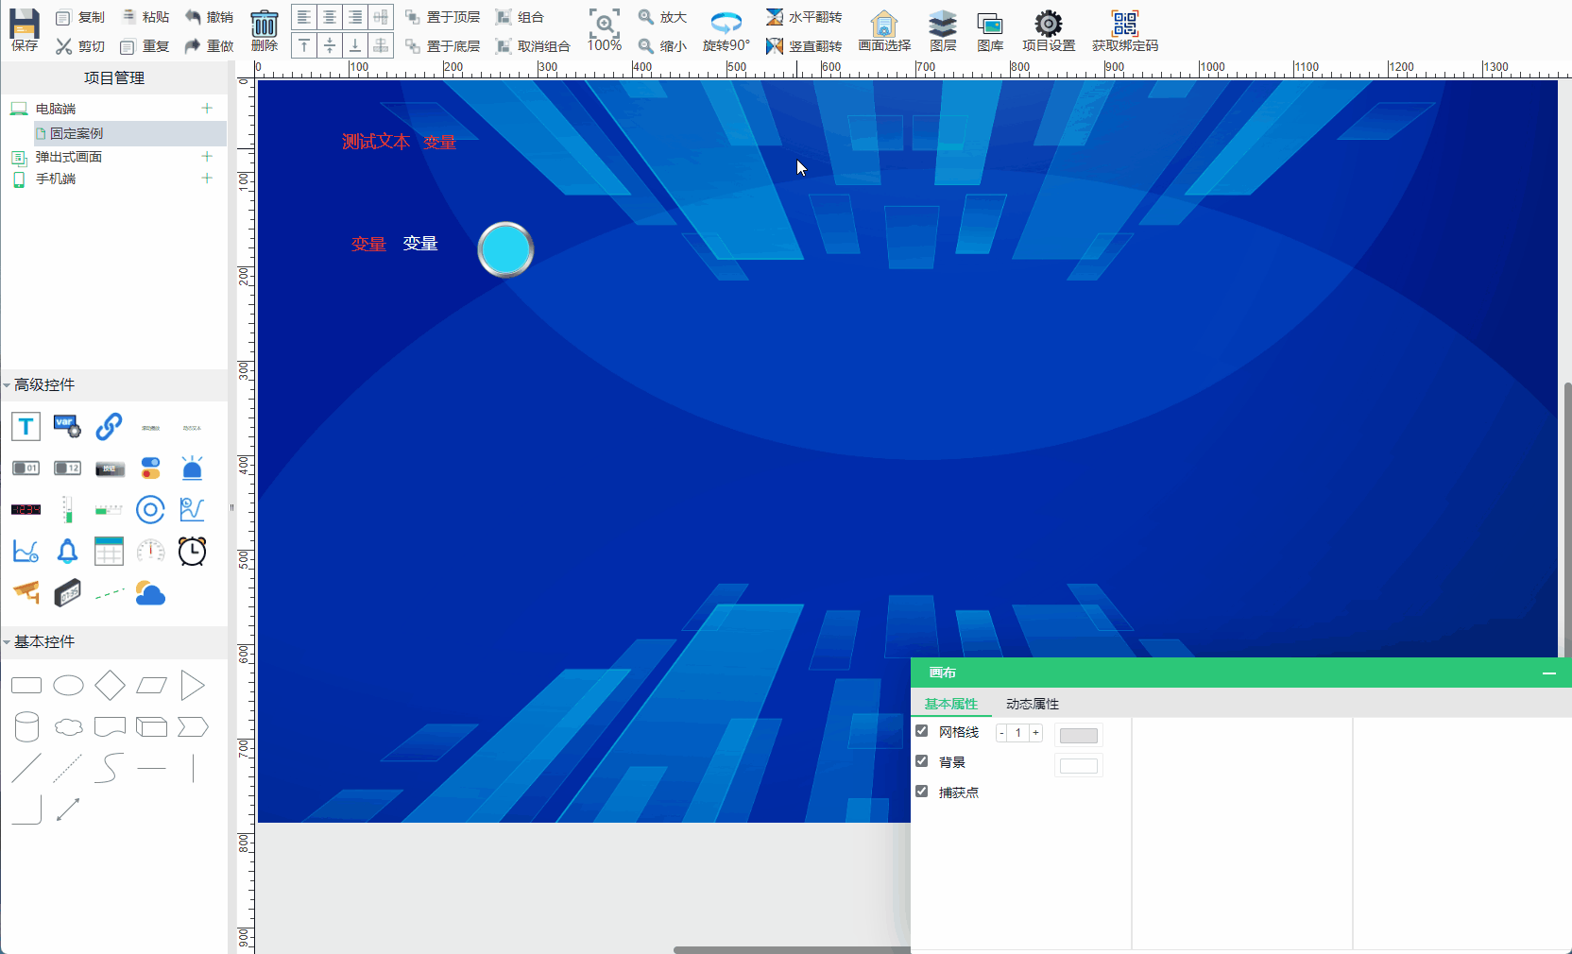The image size is (1572, 954).
Task: Toggle the 网格线 checkbox
Action: tap(922, 731)
